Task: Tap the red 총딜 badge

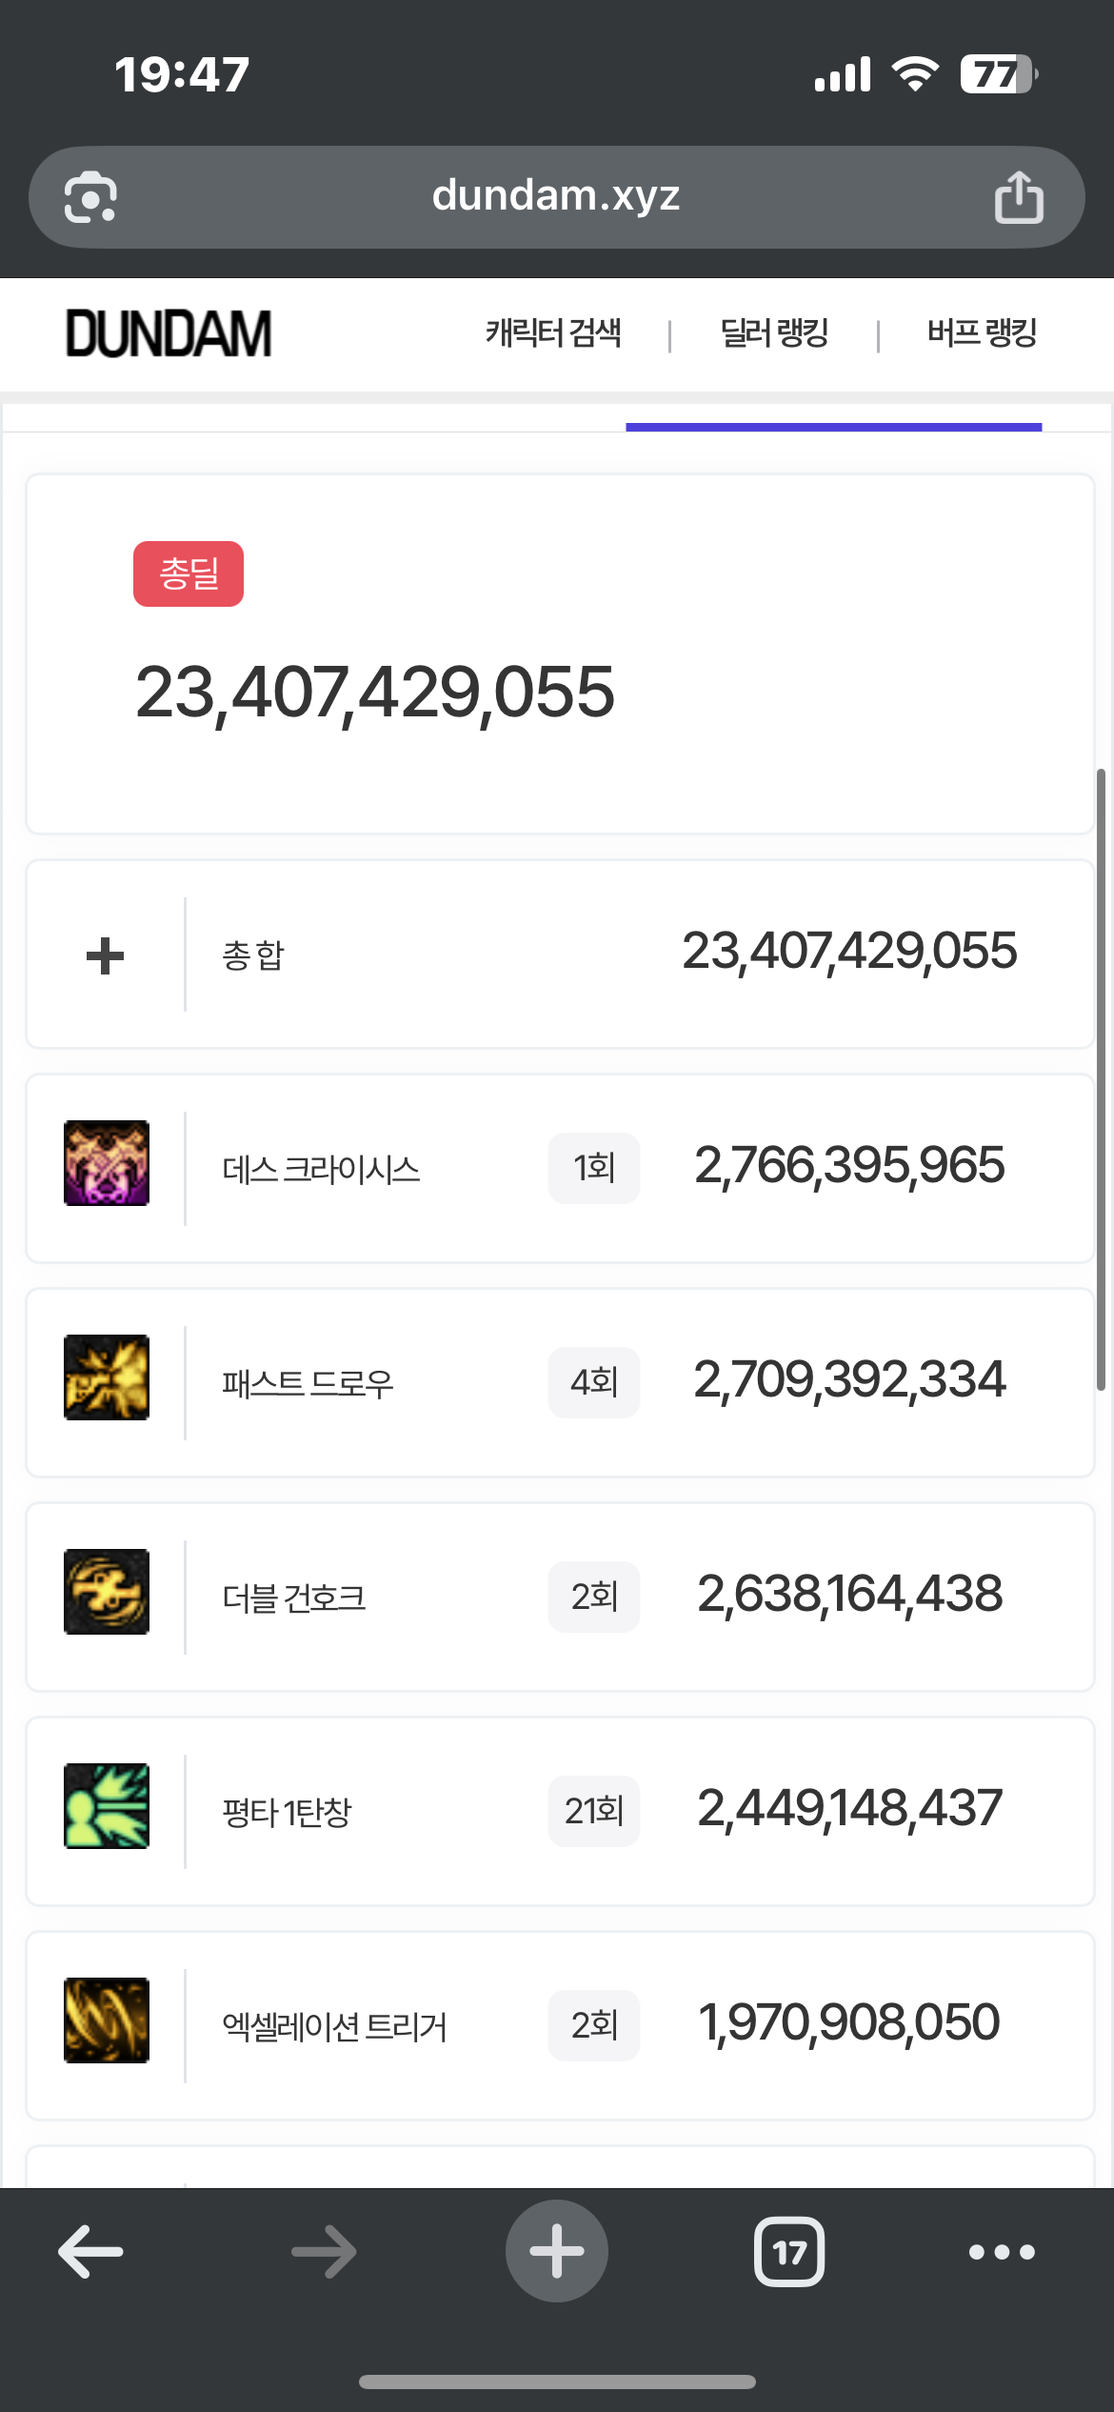Action: click(189, 573)
